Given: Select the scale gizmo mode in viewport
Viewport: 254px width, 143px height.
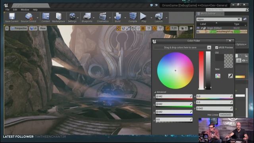Looking at the screenshot, I should pos(128,28).
